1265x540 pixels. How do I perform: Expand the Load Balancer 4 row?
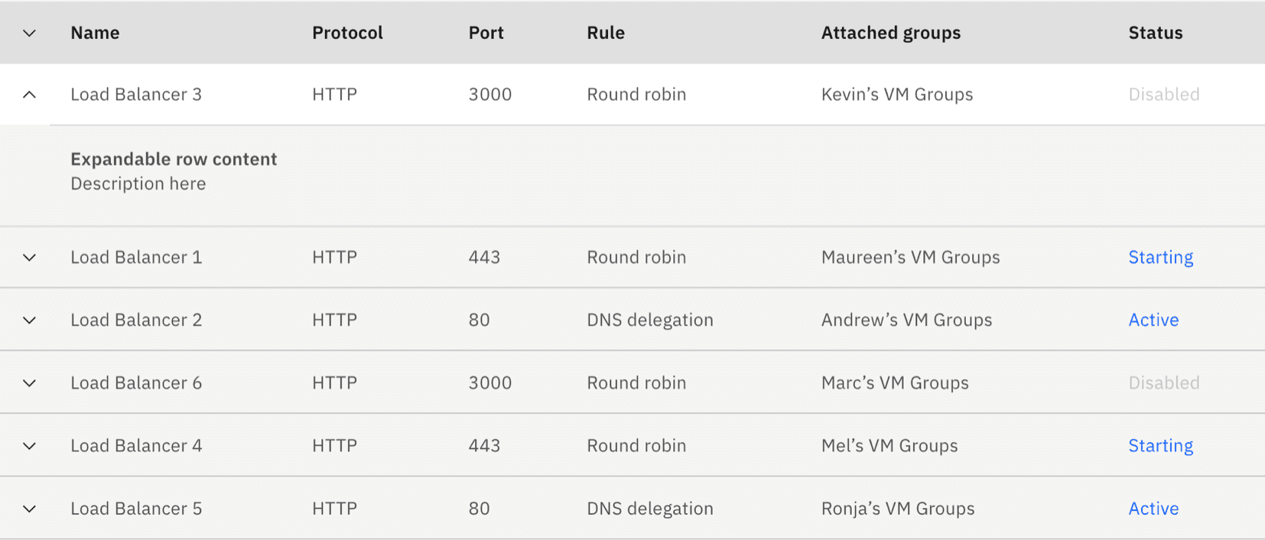pos(29,446)
